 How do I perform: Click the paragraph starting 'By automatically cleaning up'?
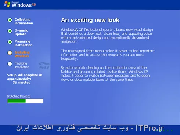point(105,74)
